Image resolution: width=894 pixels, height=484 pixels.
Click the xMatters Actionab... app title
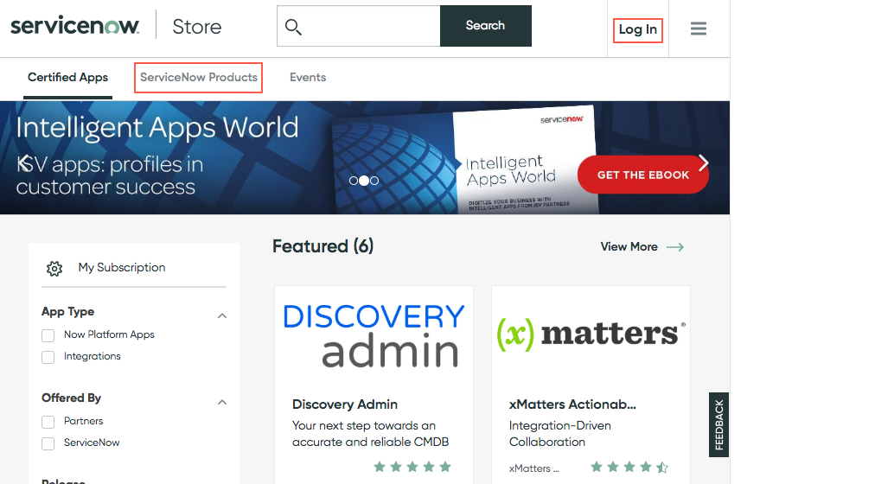coord(572,404)
